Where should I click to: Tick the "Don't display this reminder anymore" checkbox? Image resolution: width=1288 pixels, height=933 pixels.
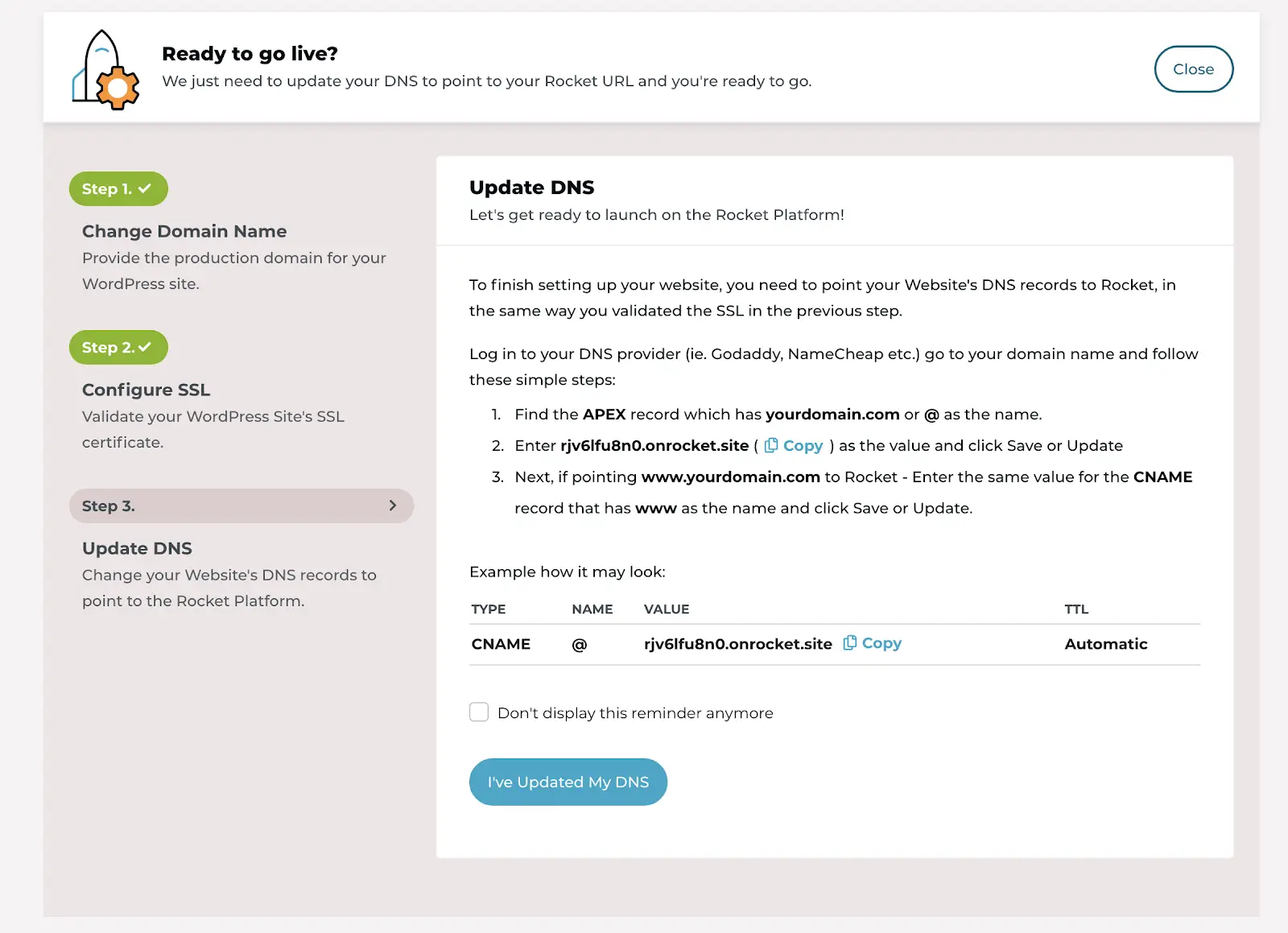pos(479,712)
